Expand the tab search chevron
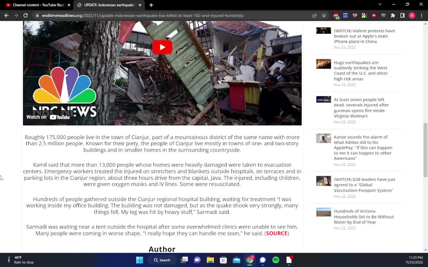The width and height of the screenshot is (428, 267). point(380,4)
